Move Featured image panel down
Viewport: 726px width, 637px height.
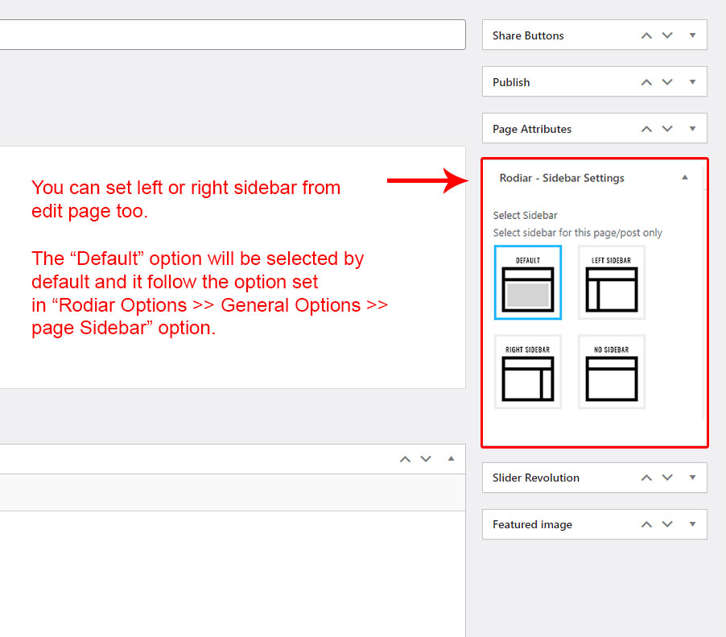667,524
